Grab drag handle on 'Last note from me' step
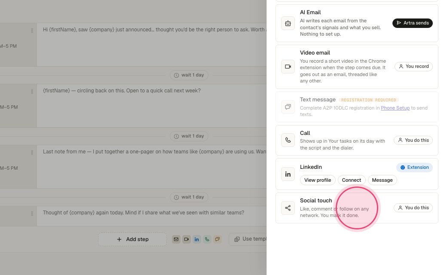Image resolution: width=447 pixels, height=275 pixels. coord(32,153)
